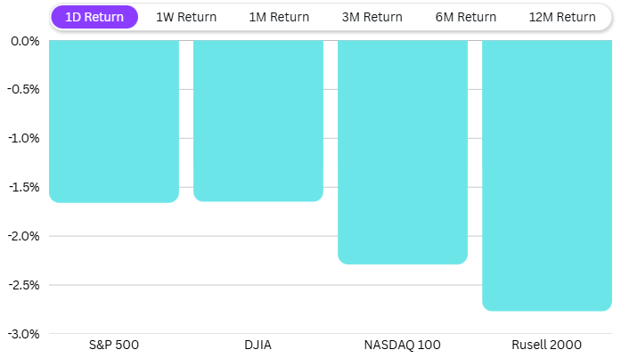The width and height of the screenshot is (621, 358).
Task: Click the Rusell 2000 axis label
Action: (x=547, y=345)
